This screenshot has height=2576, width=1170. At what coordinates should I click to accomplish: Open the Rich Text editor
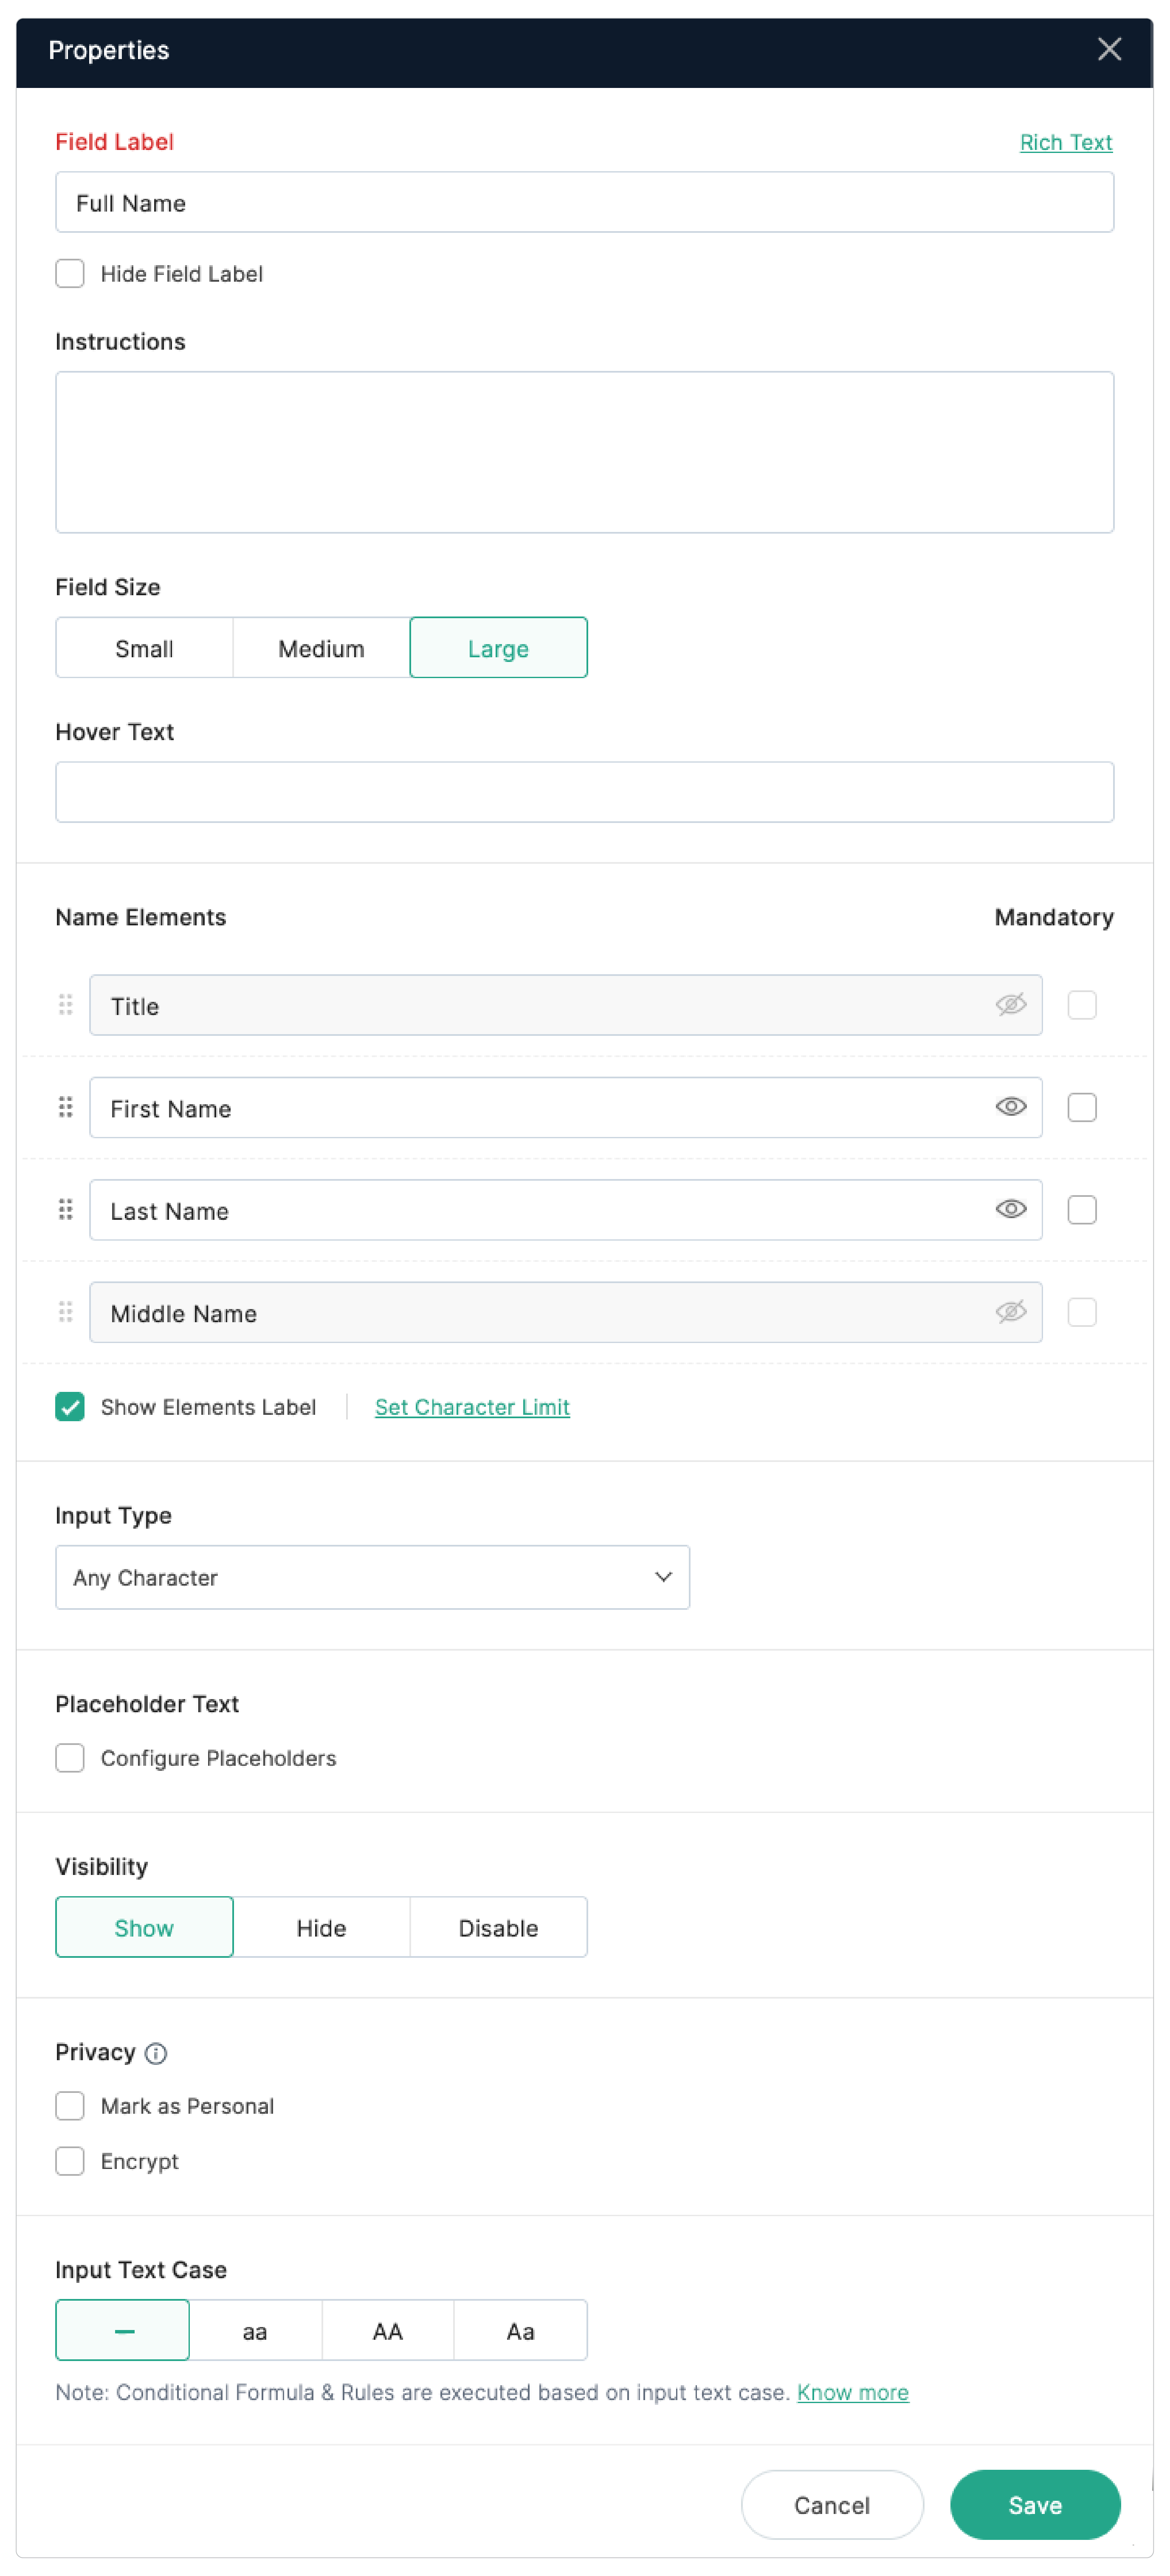tap(1065, 142)
